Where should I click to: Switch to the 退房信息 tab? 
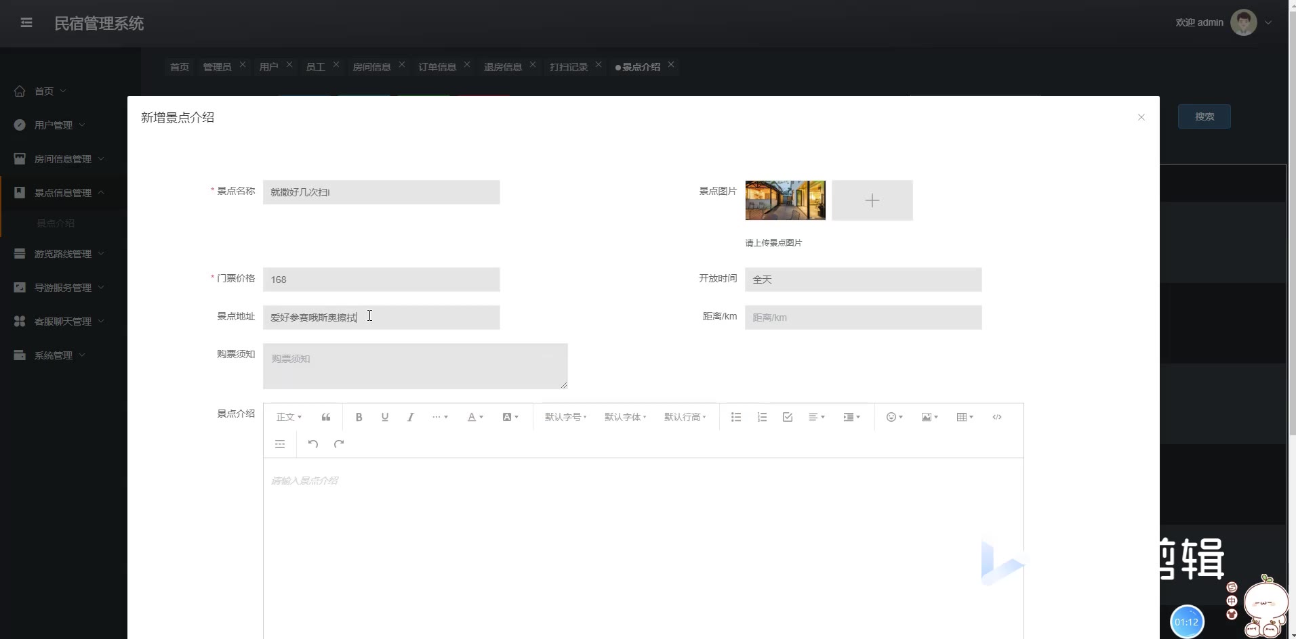tap(503, 67)
